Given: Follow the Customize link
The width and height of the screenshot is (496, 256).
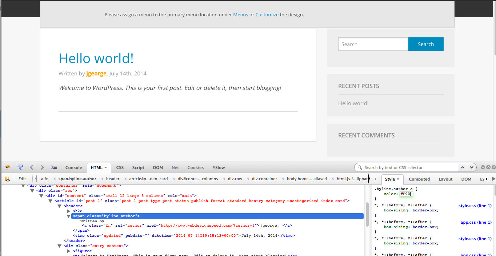Looking at the screenshot, I should [x=267, y=15].
